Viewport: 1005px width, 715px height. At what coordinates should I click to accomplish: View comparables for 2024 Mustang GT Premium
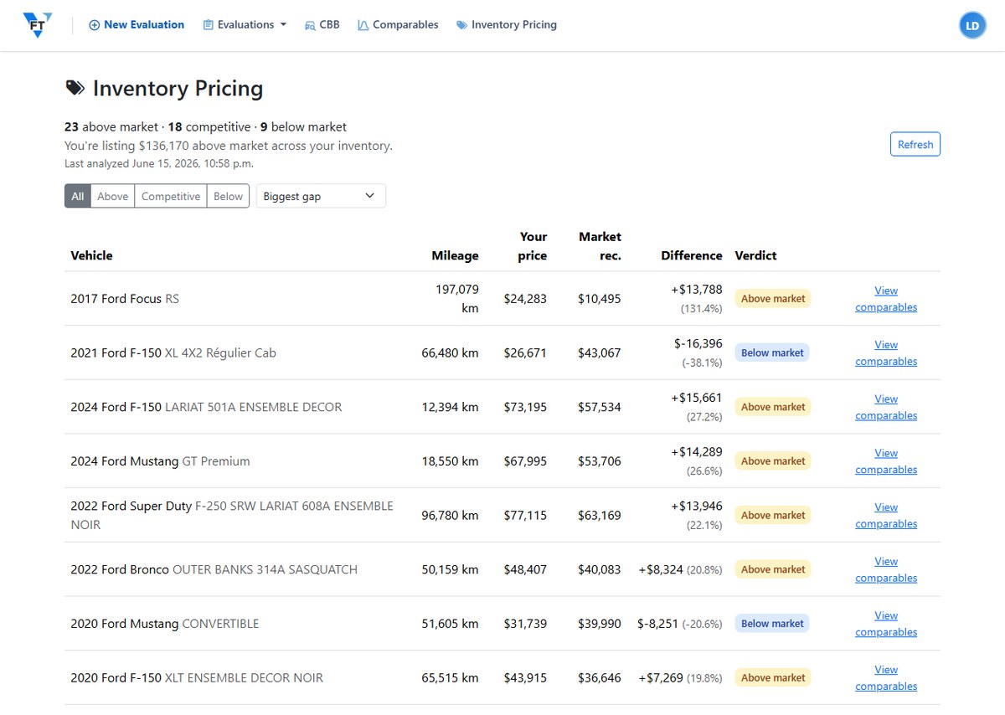[x=886, y=461]
